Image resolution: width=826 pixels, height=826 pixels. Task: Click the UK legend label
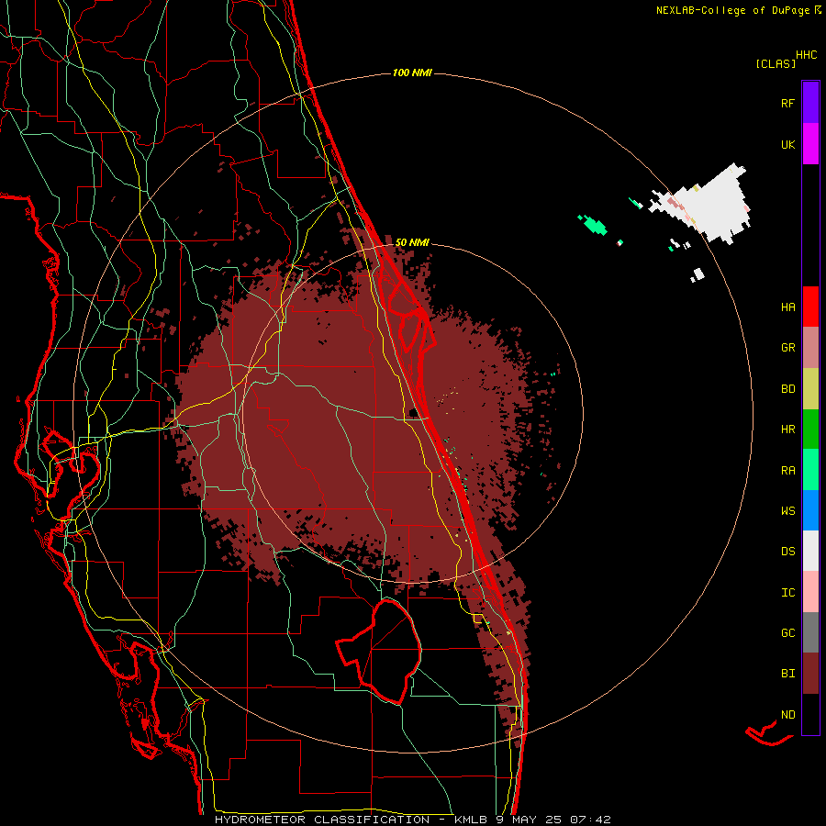coord(787,144)
